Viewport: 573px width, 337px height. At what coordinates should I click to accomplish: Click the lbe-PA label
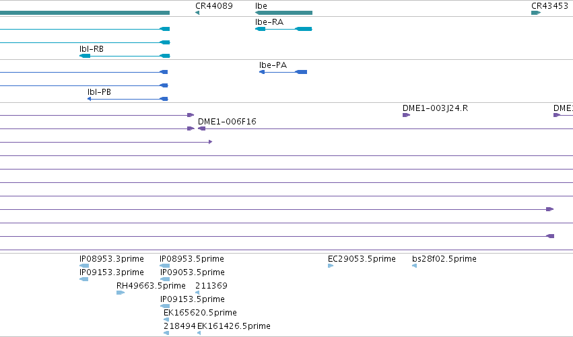(x=273, y=65)
